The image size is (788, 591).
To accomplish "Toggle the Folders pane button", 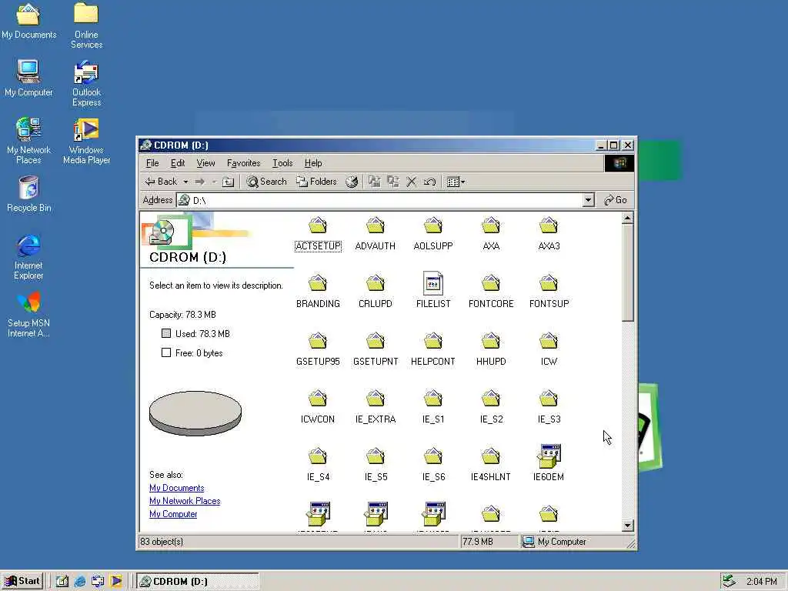I will [316, 182].
